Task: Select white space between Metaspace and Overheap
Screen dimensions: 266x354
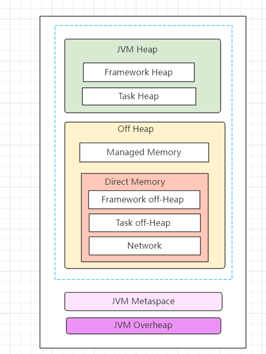Action: [x=143, y=314]
